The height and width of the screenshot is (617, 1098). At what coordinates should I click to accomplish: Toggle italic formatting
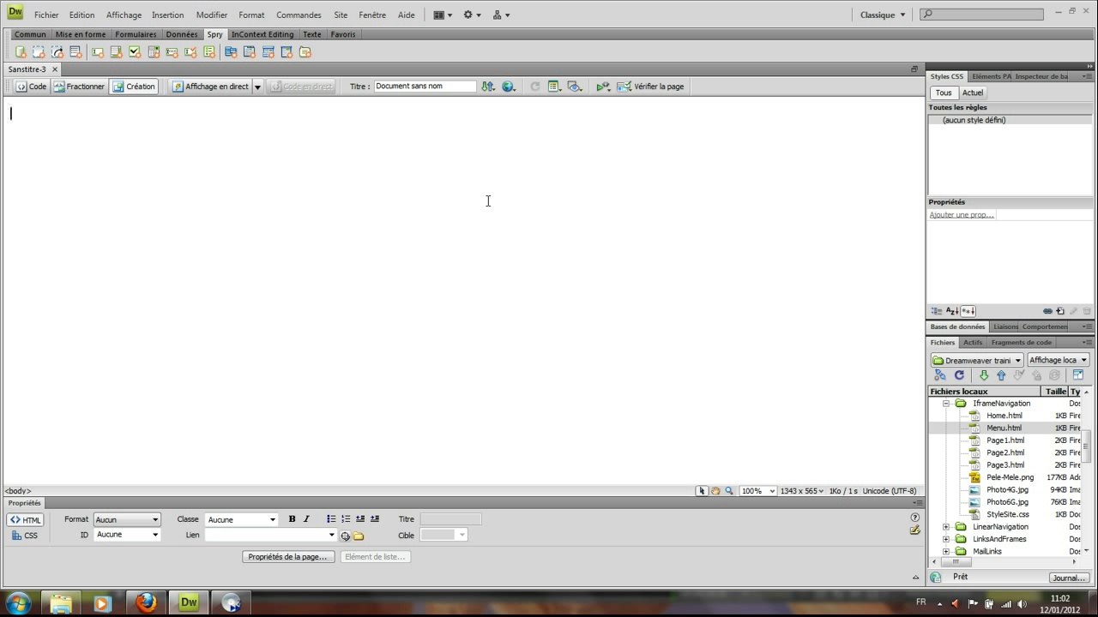[306, 519]
